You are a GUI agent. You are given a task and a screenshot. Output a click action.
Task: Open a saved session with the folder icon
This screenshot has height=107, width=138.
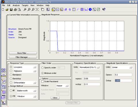pos(7,9)
